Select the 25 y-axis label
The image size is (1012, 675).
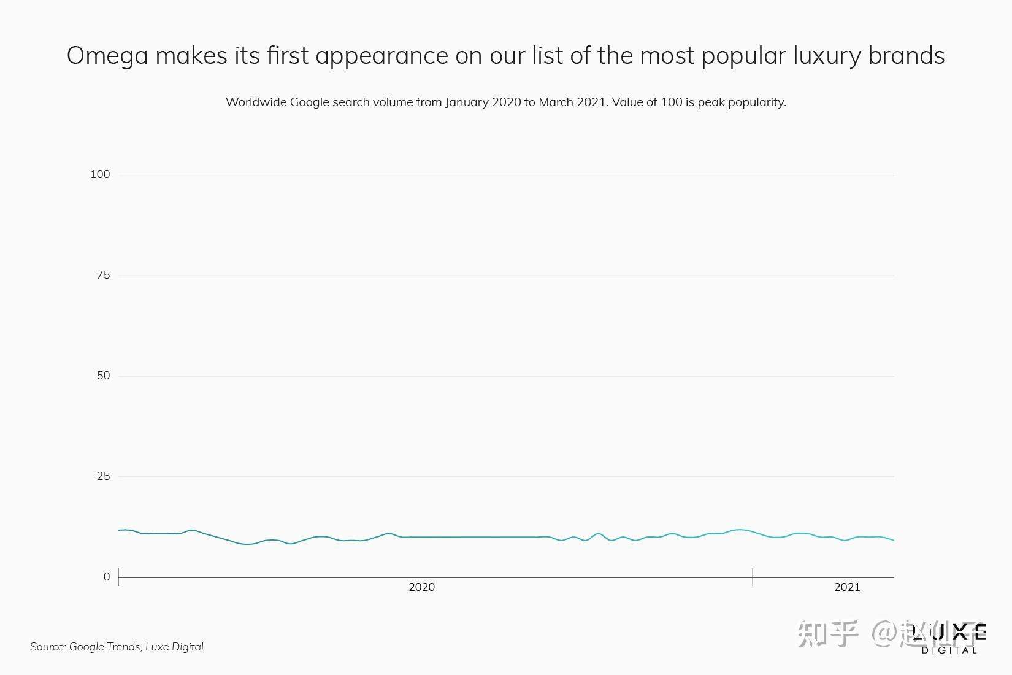coord(103,477)
